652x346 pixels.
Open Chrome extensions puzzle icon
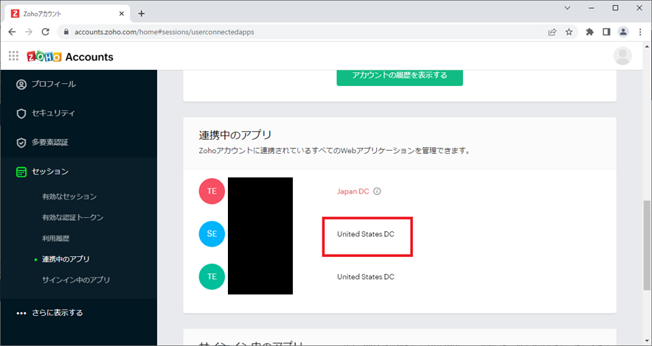[x=589, y=32]
